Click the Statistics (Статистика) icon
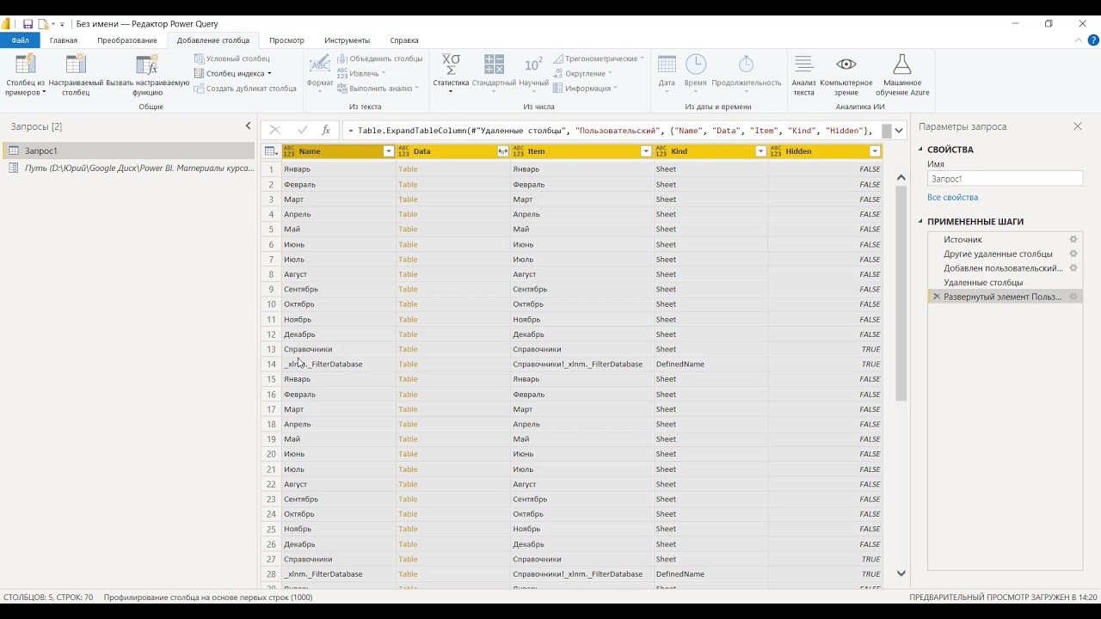 [451, 64]
